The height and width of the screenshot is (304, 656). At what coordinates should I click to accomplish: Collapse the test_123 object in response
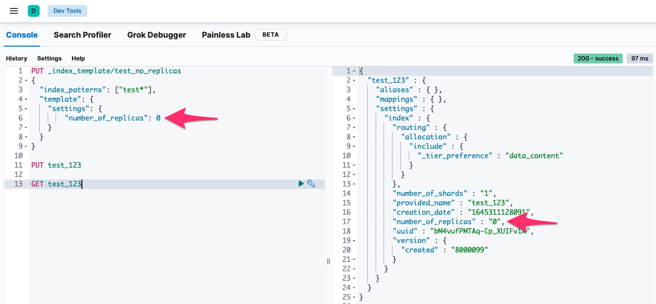[x=354, y=80]
